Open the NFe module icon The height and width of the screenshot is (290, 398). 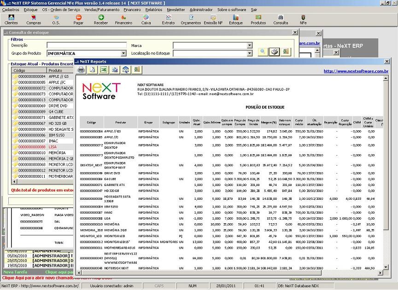tap(303, 20)
